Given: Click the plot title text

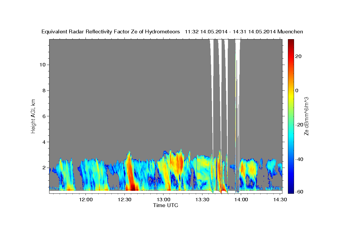Looking at the screenshot, I should (172, 32).
